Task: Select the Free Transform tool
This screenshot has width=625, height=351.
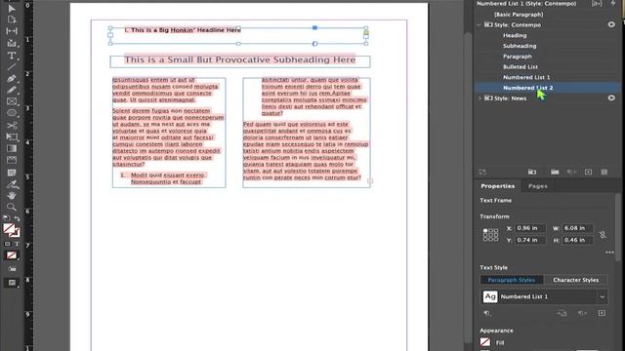Action: pyautogui.click(x=12, y=136)
